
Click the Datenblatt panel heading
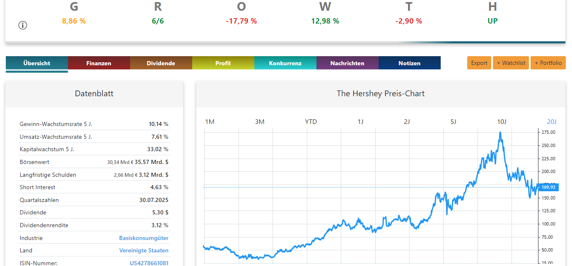pyautogui.click(x=94, y=93)
